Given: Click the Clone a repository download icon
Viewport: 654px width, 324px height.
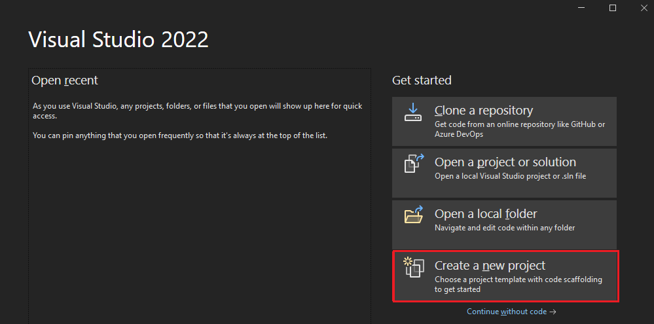Looking at the screenshot, I should 413,113.
